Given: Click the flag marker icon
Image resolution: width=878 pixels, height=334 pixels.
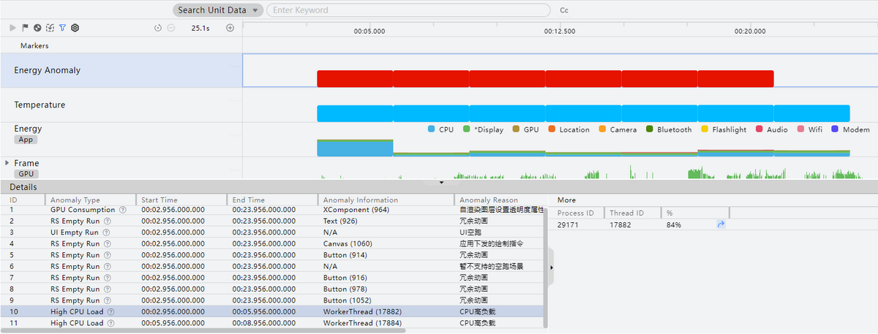Looking at the screenshot, I should click(x=25, y=28).
